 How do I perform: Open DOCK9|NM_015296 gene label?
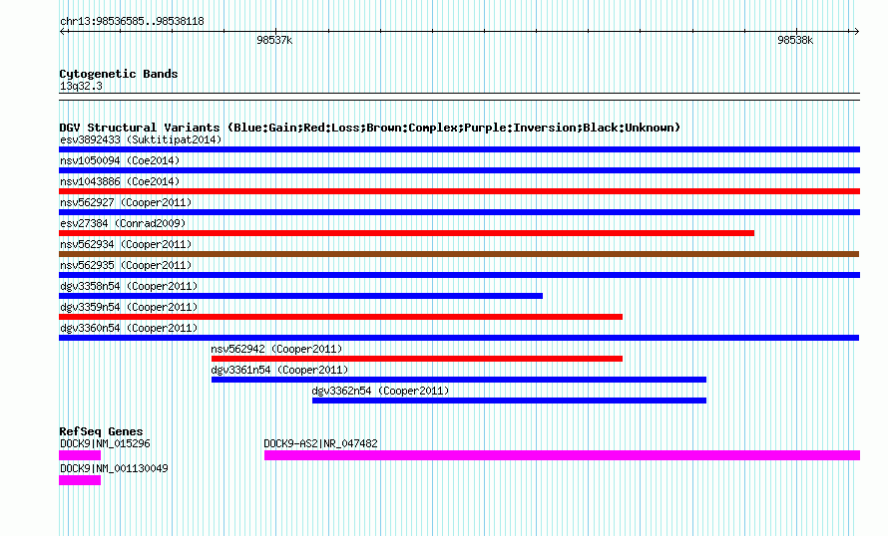click(x=106, y=443)
